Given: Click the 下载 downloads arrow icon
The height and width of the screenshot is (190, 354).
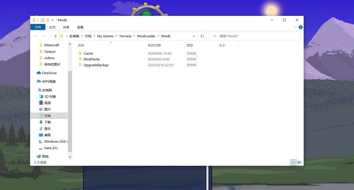Looking at the screenshot, I should point(41,122).
